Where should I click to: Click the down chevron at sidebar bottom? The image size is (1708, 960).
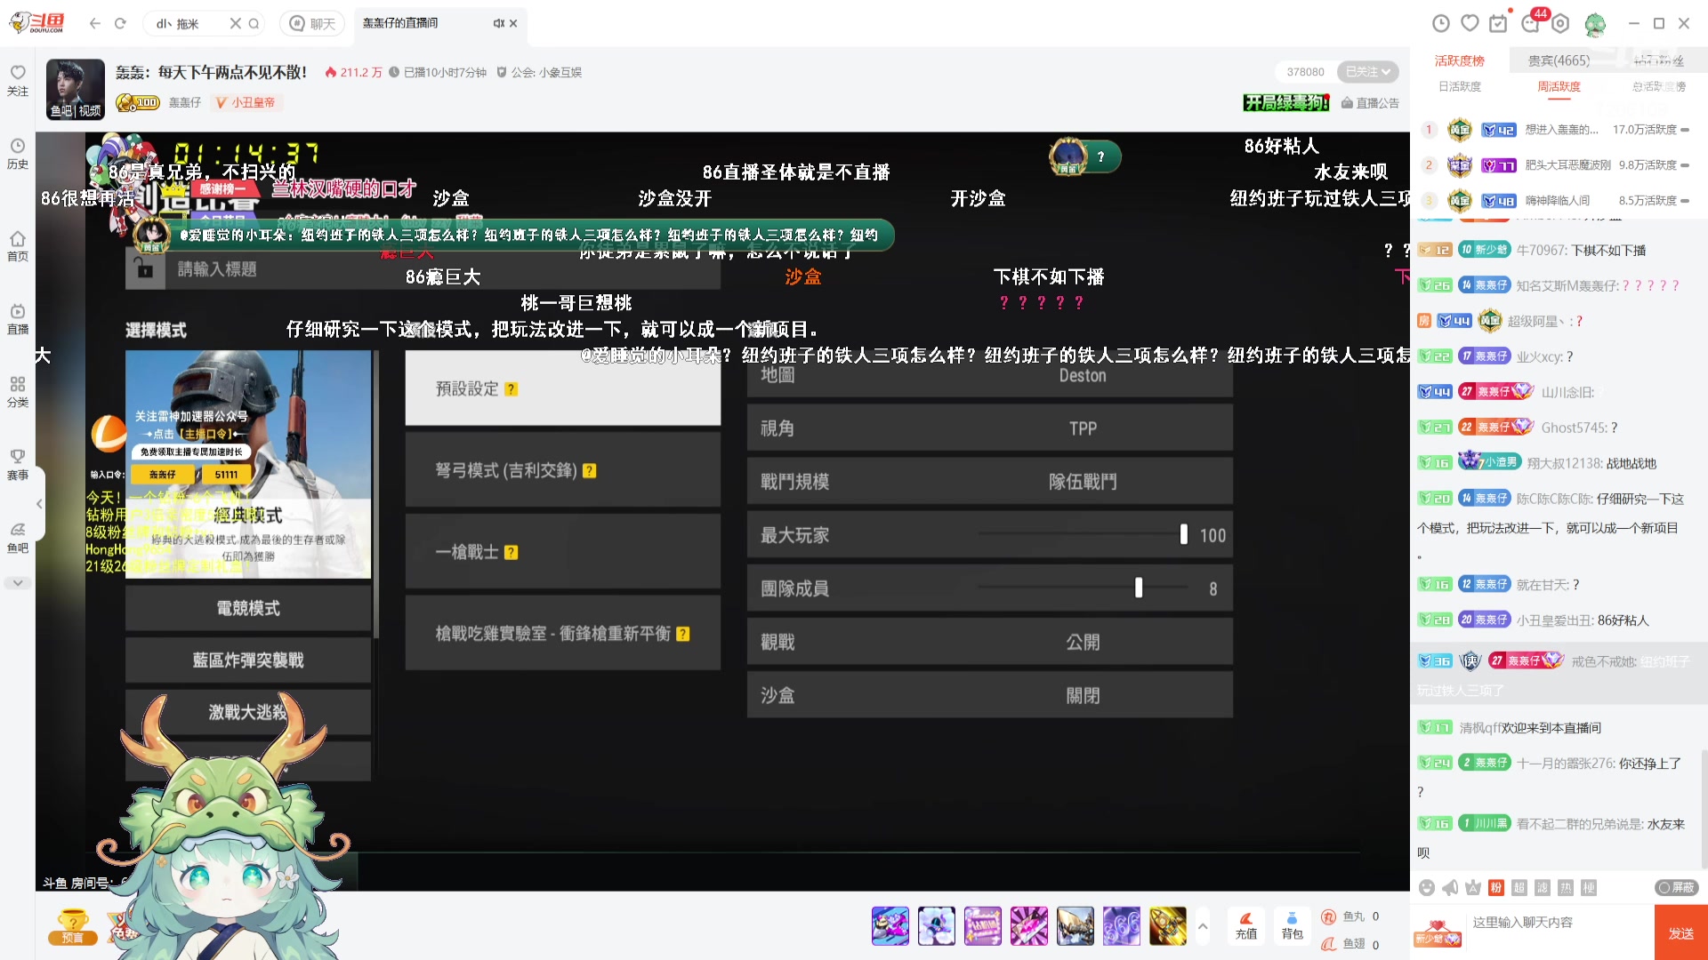[18, 583]
